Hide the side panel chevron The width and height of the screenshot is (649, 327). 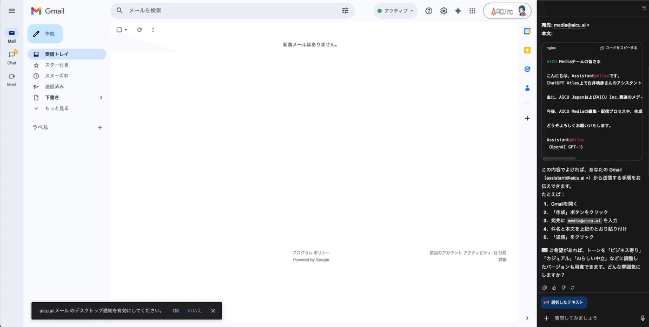(527, 318)
